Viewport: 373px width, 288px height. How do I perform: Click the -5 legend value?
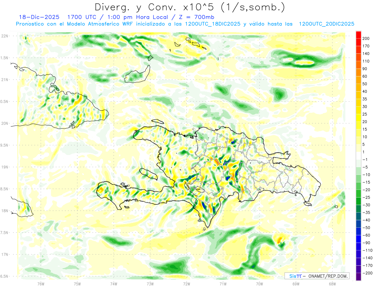tap(365, 167)
